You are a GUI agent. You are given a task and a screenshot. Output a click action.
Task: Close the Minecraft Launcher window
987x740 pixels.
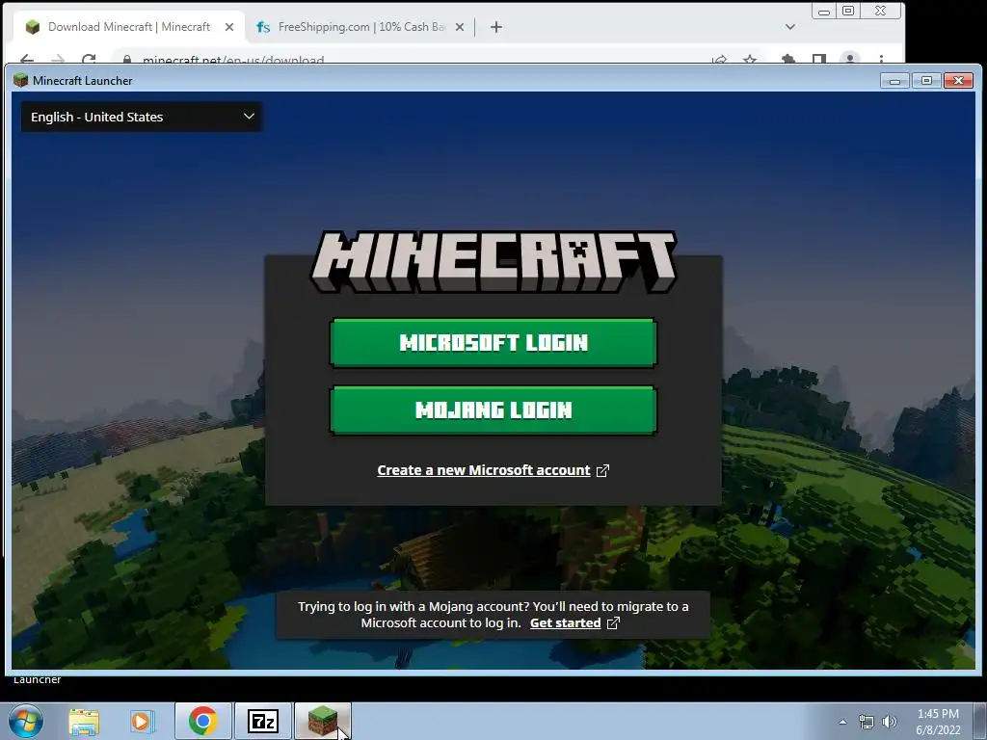click(959, 81)
